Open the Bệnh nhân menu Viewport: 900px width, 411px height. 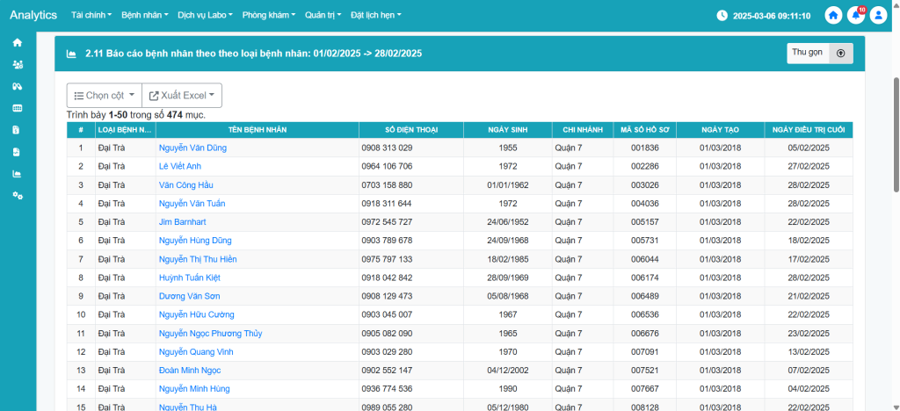click(x=144, y=16)
